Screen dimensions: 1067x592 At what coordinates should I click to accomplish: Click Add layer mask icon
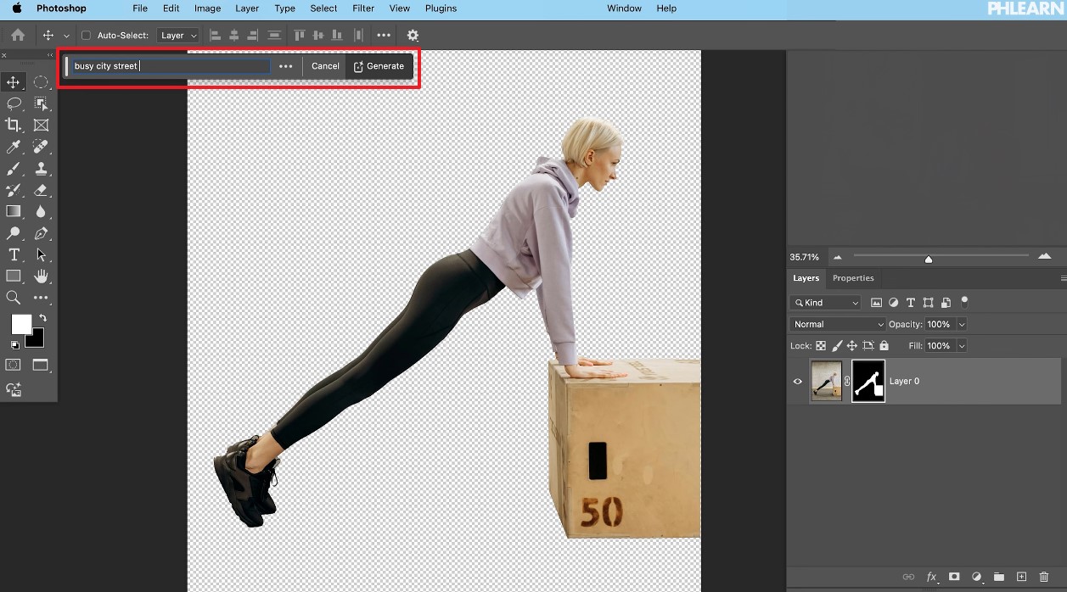(954, 577)
